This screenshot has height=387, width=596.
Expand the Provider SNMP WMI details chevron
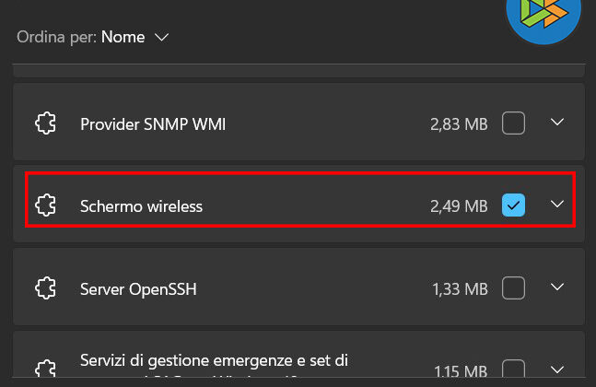556,123
